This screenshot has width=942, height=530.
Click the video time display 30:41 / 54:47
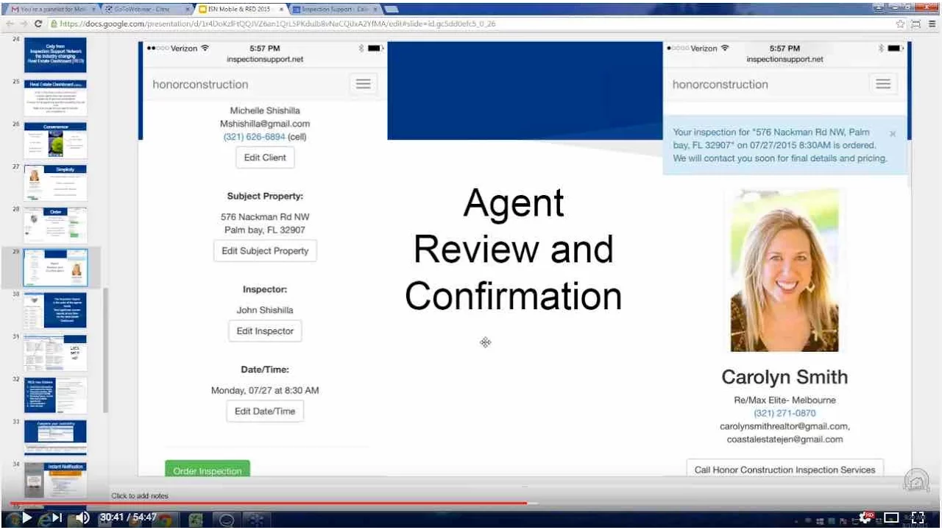(129, 517)
